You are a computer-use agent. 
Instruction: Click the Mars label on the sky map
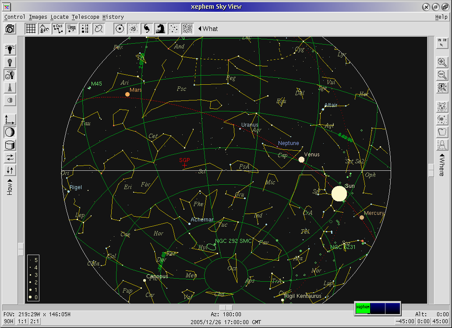(135, 90)
